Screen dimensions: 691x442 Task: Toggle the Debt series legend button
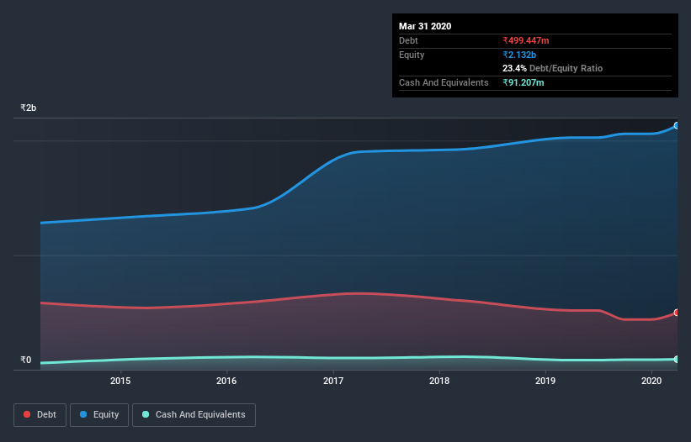point(40,415)
